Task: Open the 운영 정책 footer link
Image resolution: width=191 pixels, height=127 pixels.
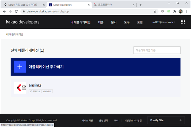Action: 103,120
